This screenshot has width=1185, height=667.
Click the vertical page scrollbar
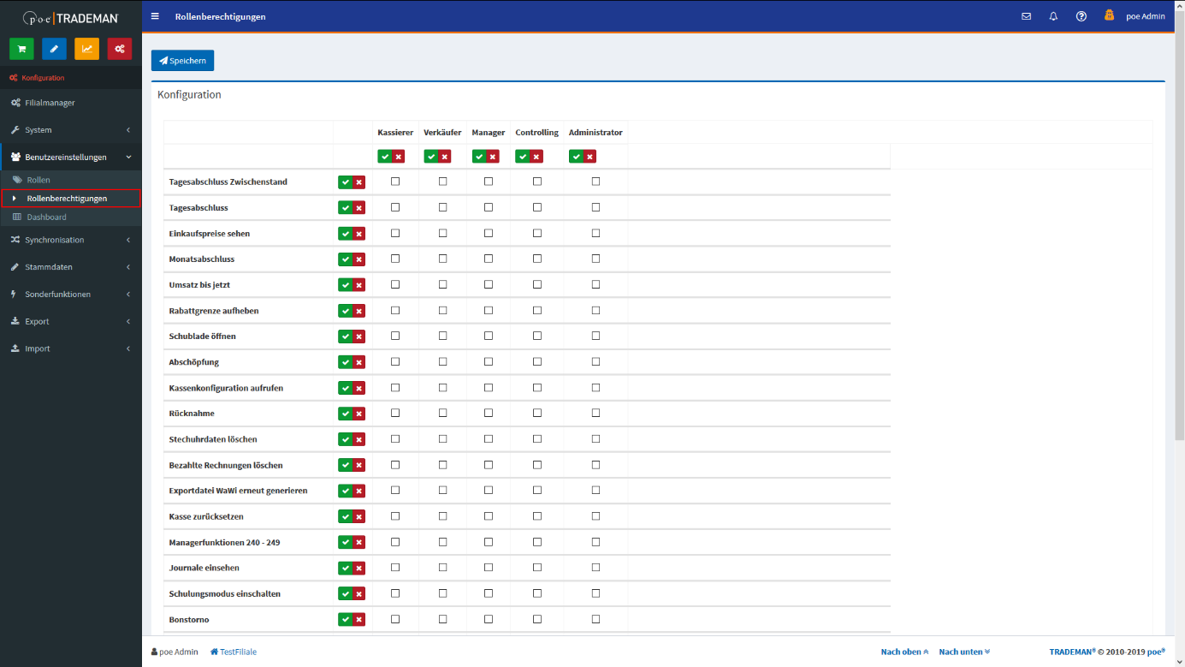[1179, 257]
